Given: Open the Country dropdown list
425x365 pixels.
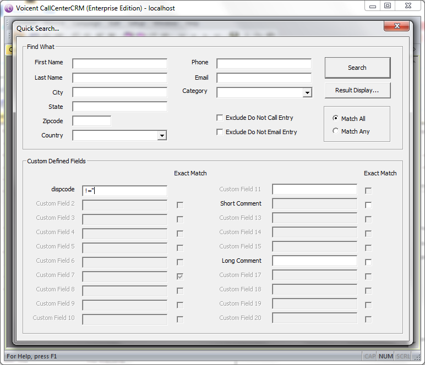Looking at the screenshot, I should pos(162,136).
